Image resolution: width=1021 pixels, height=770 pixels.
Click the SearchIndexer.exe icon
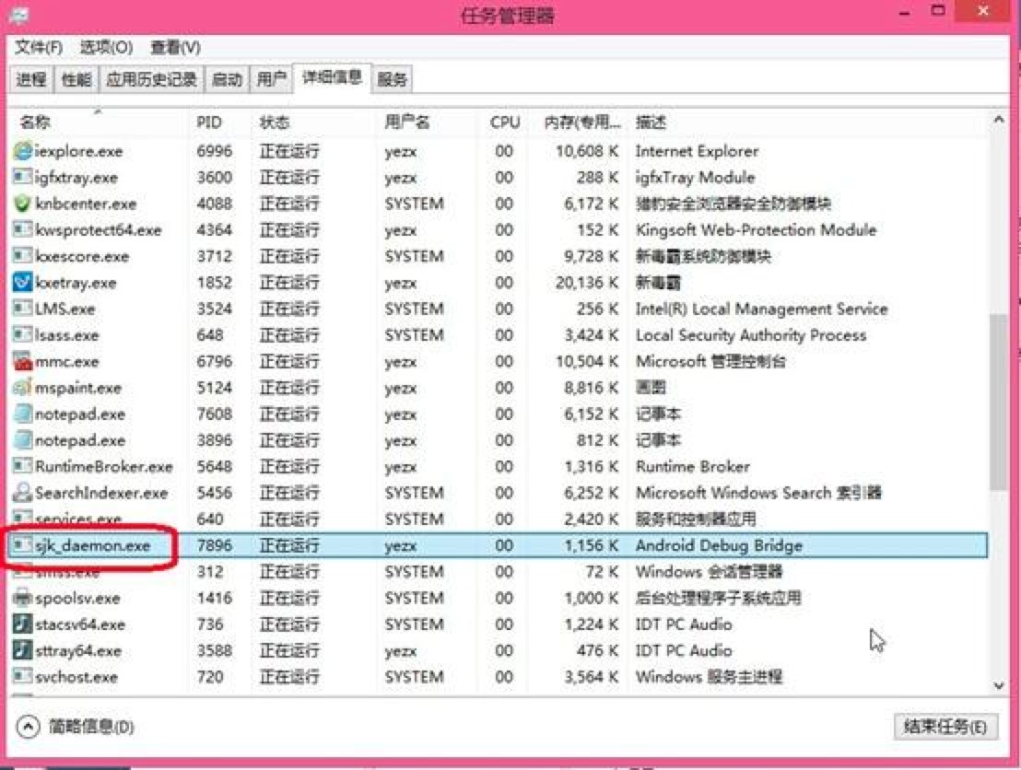(23, 493)
